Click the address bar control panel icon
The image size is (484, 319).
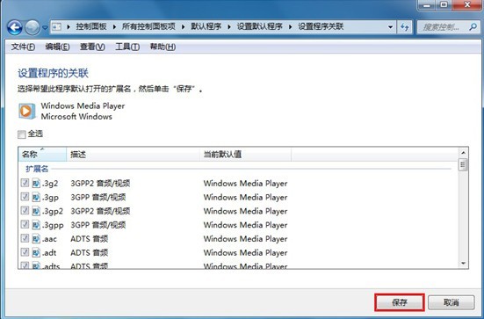pyautogui.click(x=56, y=27)
